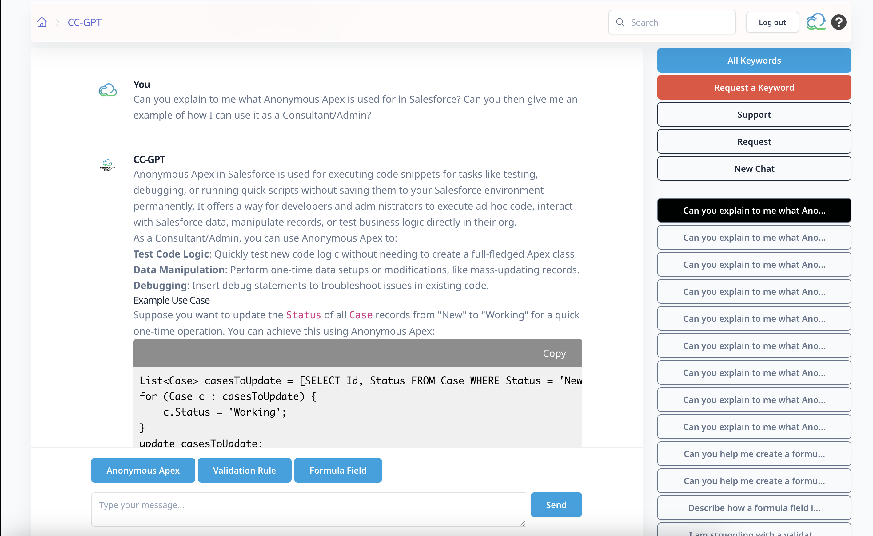Copy the Apex code snippet
Image resolution: width=873 pixels, height=536 pixels.
(x=554, y=353)
